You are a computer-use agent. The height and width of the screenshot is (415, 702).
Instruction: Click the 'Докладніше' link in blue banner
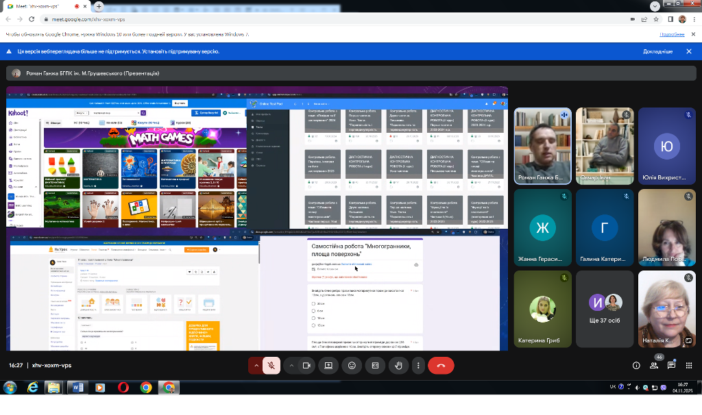[657, 51]
